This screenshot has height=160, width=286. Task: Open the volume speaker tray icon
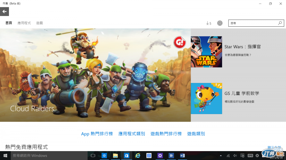pos(235,156)
